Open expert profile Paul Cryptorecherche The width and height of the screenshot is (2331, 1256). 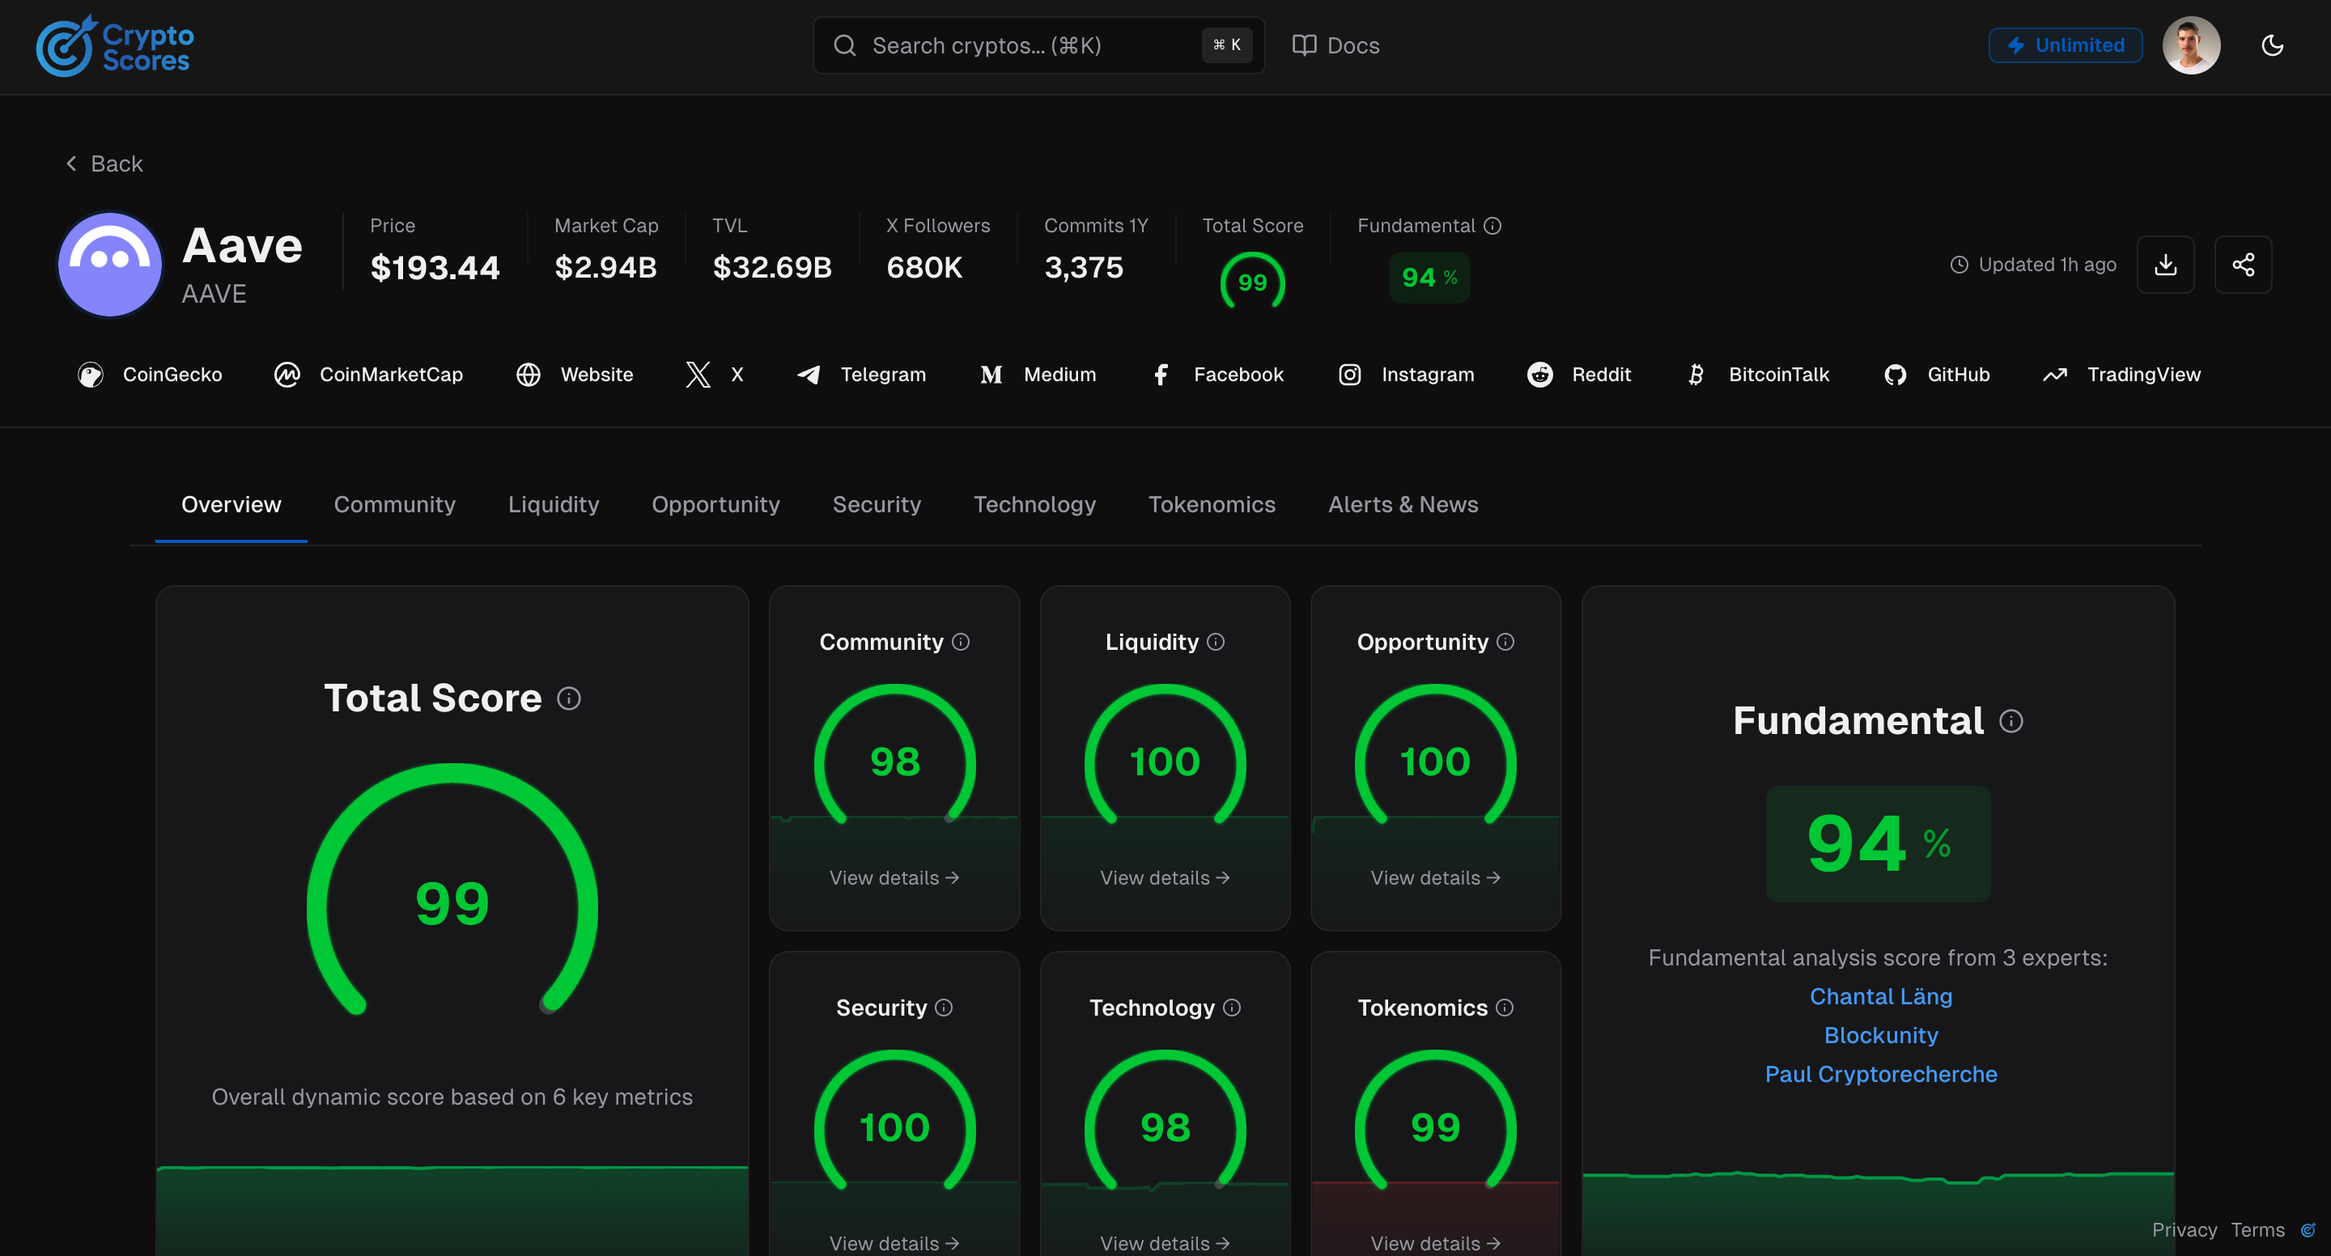coord(1879,1074)
